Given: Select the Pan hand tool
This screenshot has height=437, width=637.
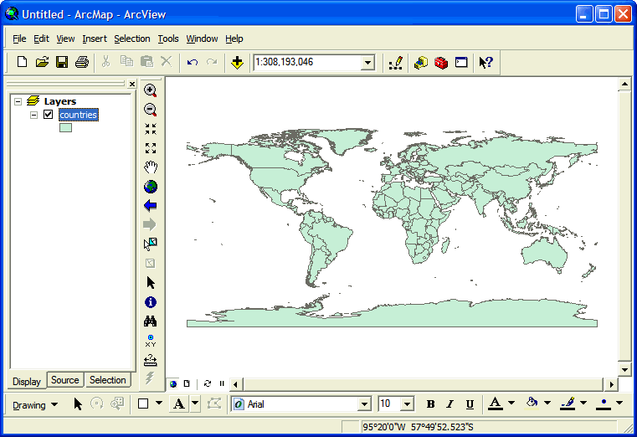Looking at the screenshot, I should click(151, 167).
